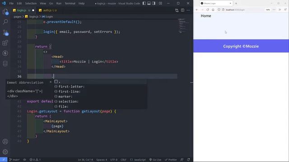Viewport: 289px width, 162px height.
Task: Open the Customize Layout icon
Action: coord(161,3)
